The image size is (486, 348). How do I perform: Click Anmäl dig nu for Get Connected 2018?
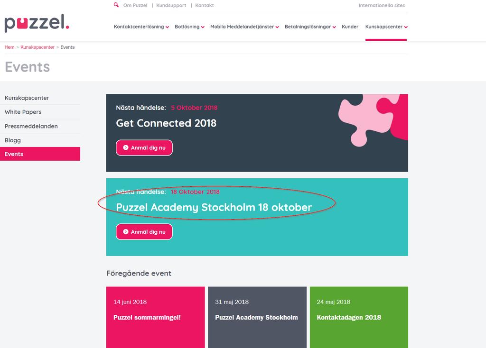point(144,147)
